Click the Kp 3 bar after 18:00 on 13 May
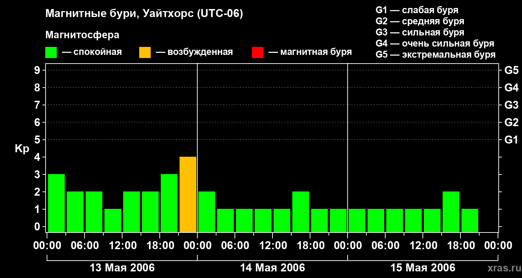Viewport: 522px width, 278px height. click(x=169, y=203)
